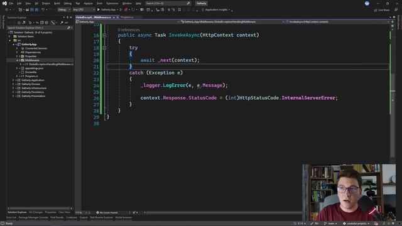This screenshot has width=402, height=226.
Task: Select the Gatherly.Persistence project
Action: (33, 92)
